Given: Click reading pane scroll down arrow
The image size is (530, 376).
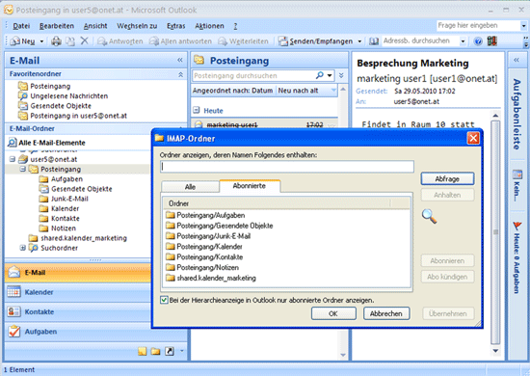Looking at the screenshot, I should coord(495,351).
